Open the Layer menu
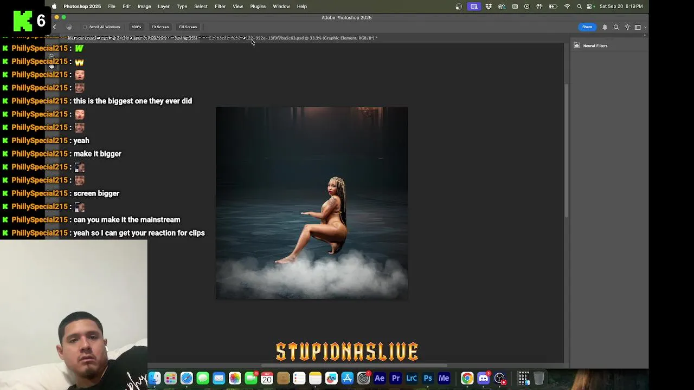Image resolution: width=694 pixels, height=390 pixels. click(x=164, y=6)
